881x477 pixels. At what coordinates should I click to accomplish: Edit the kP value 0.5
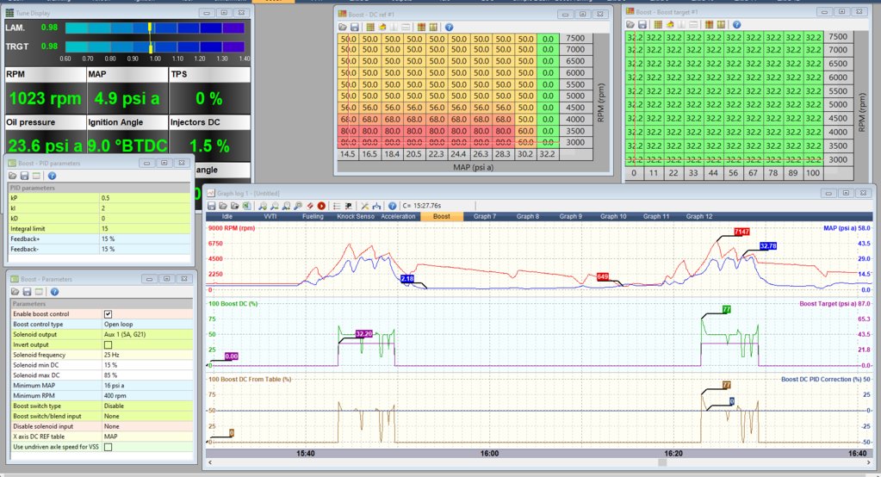point(145,198)
